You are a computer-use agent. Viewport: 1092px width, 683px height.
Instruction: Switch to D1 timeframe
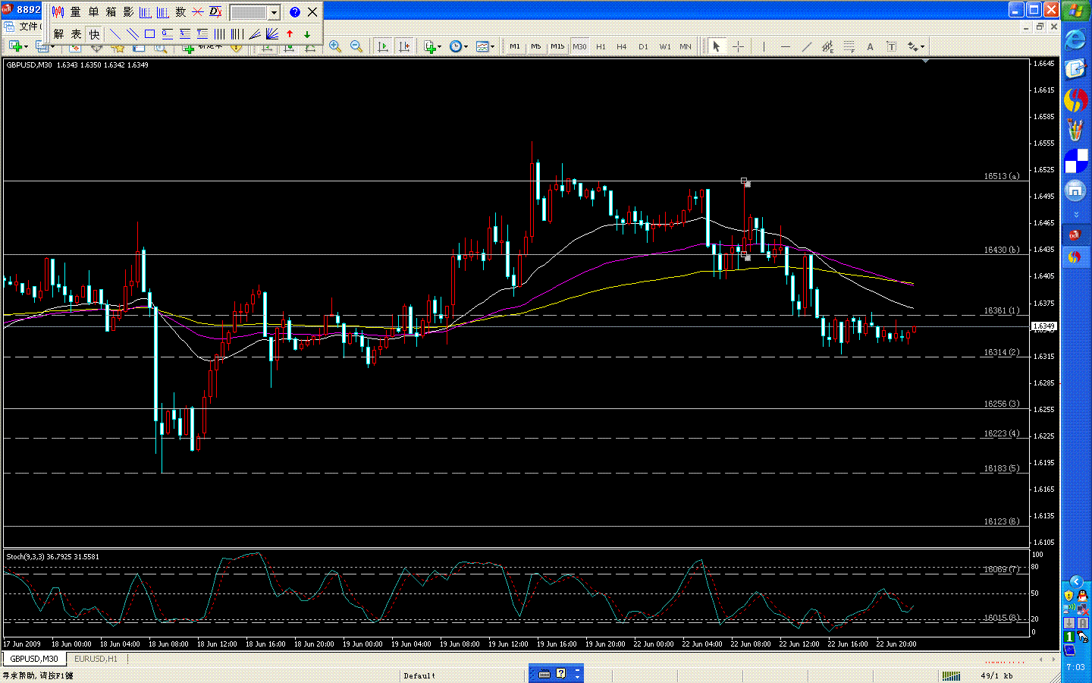click(x=643, y=47)
